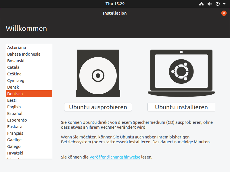
Task: Select Gaeilge language
Action: click(29, 140)
